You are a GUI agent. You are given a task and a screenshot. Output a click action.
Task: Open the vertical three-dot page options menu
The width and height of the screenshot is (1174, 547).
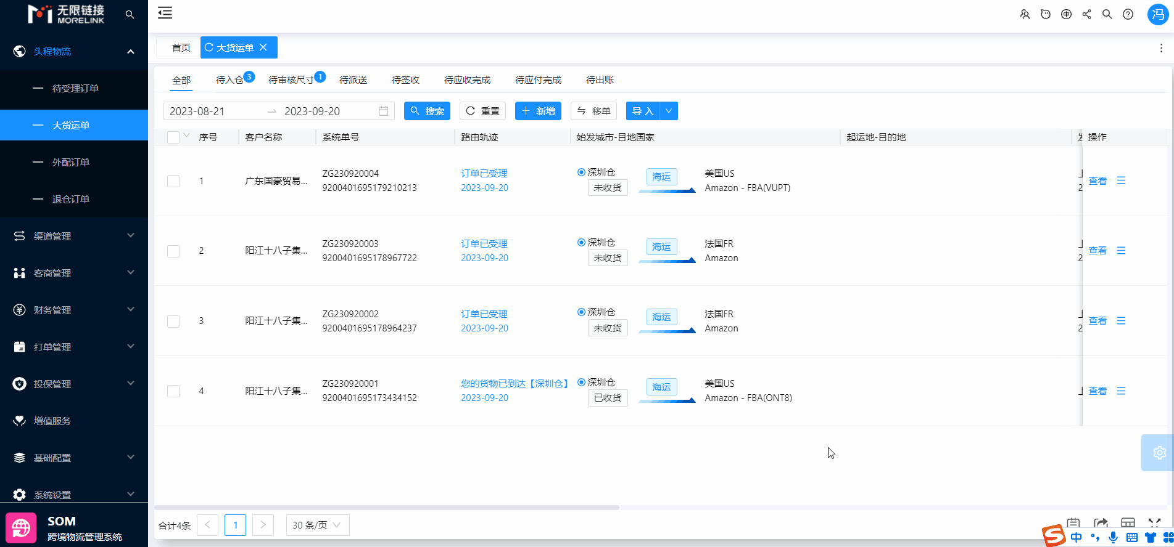[x=1161, y=48]
